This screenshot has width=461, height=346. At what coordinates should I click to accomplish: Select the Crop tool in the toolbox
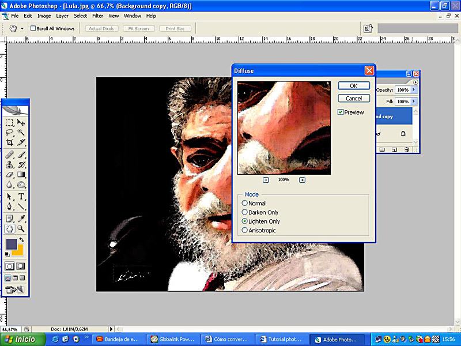(x=10, y=142)
